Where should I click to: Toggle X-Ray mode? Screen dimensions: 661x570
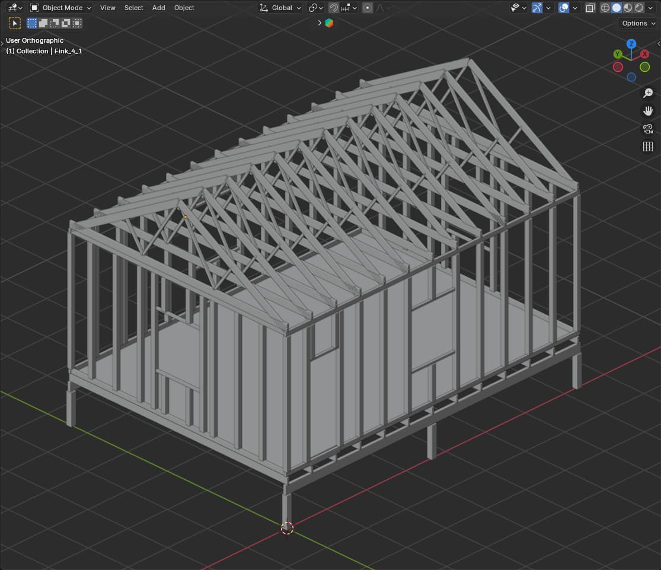tap(590, 8)
